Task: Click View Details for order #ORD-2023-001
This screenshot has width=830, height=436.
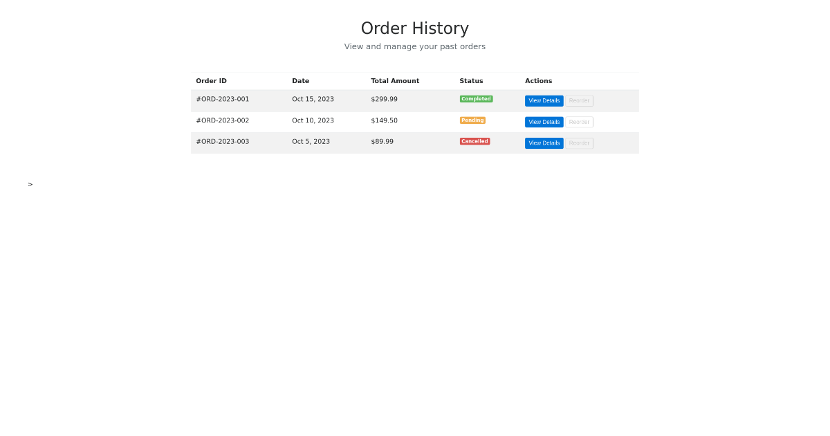Action: (x=544, y=101)
